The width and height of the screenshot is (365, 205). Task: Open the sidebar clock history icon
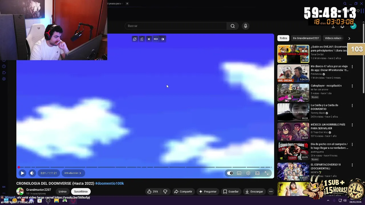pos(4,66)
